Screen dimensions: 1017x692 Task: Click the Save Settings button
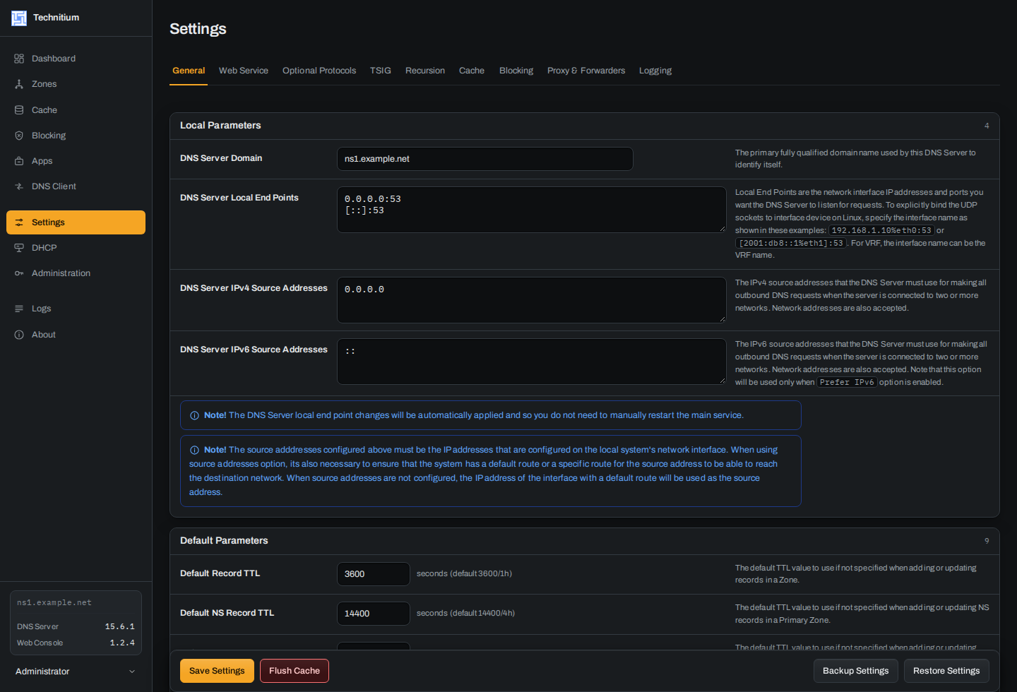[217, 671]
